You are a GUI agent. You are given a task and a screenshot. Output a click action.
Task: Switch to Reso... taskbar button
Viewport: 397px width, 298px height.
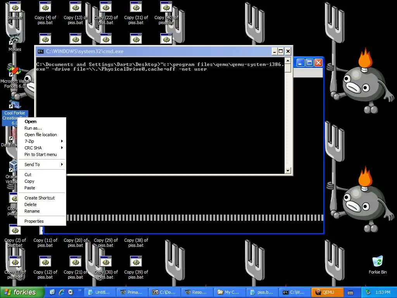tap(197, 292)
